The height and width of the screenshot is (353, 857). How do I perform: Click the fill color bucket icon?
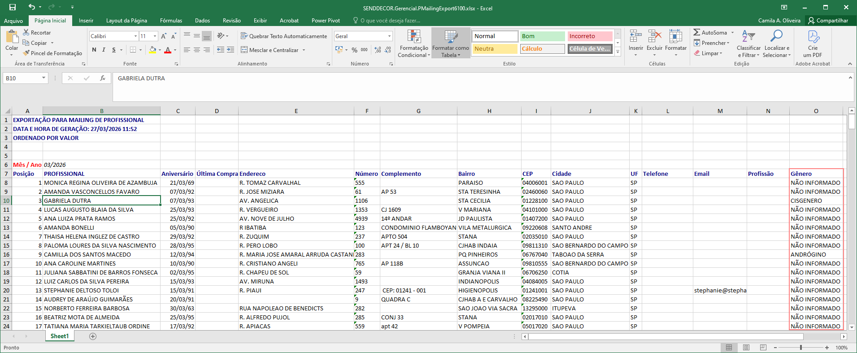pyautogui.click(x=152, y=50)
